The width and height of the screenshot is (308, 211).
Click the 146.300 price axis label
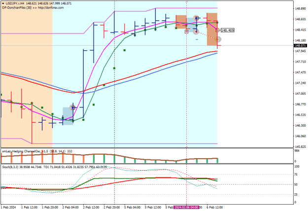click(301, 126)
